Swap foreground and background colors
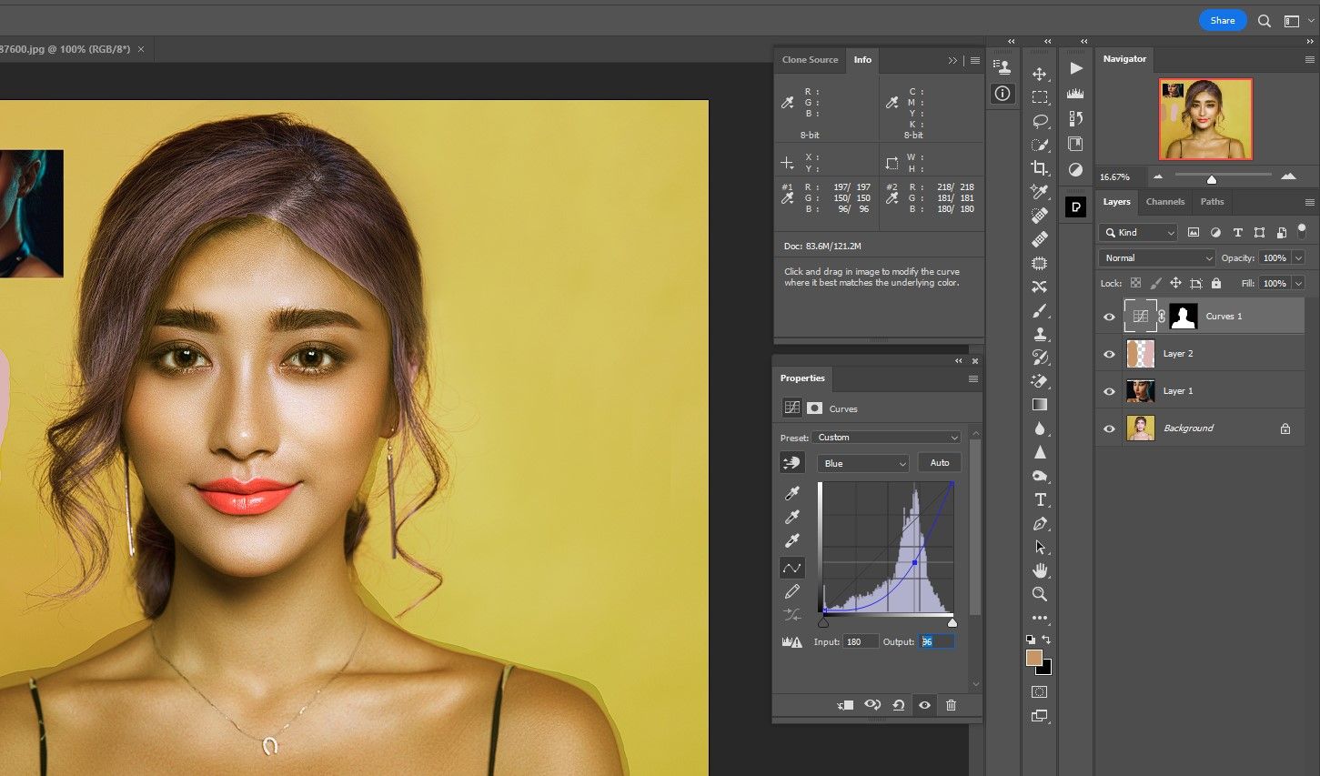The width and height of the screenshot is (1320, 776). (1046, 640)
